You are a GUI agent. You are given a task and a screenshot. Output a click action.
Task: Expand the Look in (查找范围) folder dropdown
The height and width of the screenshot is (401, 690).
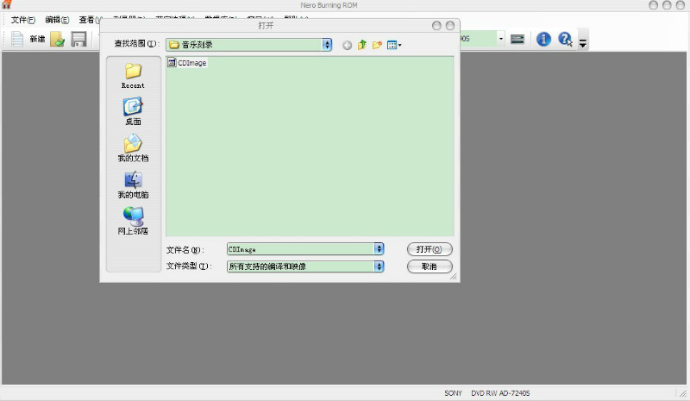tap(327, 44)
